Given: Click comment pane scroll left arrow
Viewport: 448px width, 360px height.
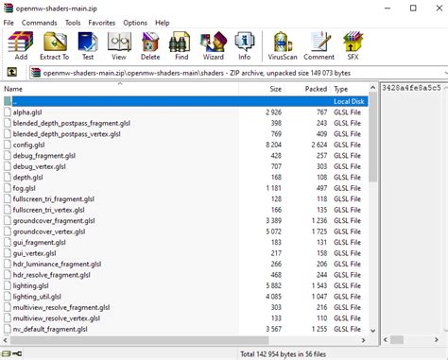Looking at the screenshot, I should (386, 339).
